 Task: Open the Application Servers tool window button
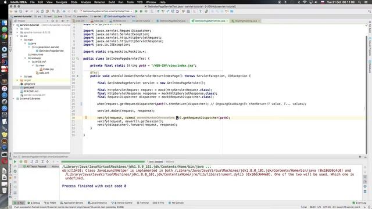(72, 203)
